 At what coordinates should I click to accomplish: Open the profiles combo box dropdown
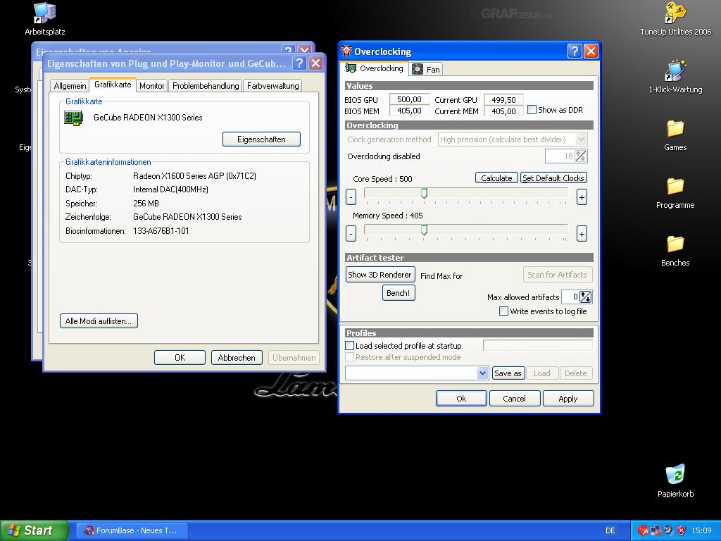pos(482,373)
